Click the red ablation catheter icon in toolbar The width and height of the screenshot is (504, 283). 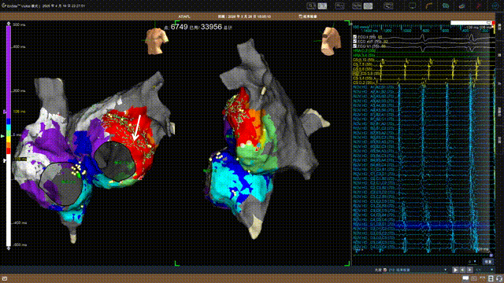(479, 6)
